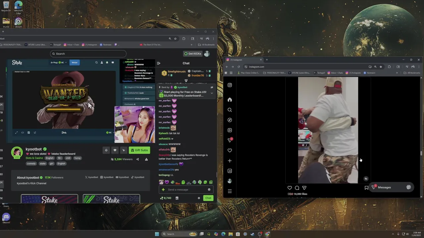Open Instagram Search in the sidebar
The image size is (424, 238).
[x=230, y=110]
